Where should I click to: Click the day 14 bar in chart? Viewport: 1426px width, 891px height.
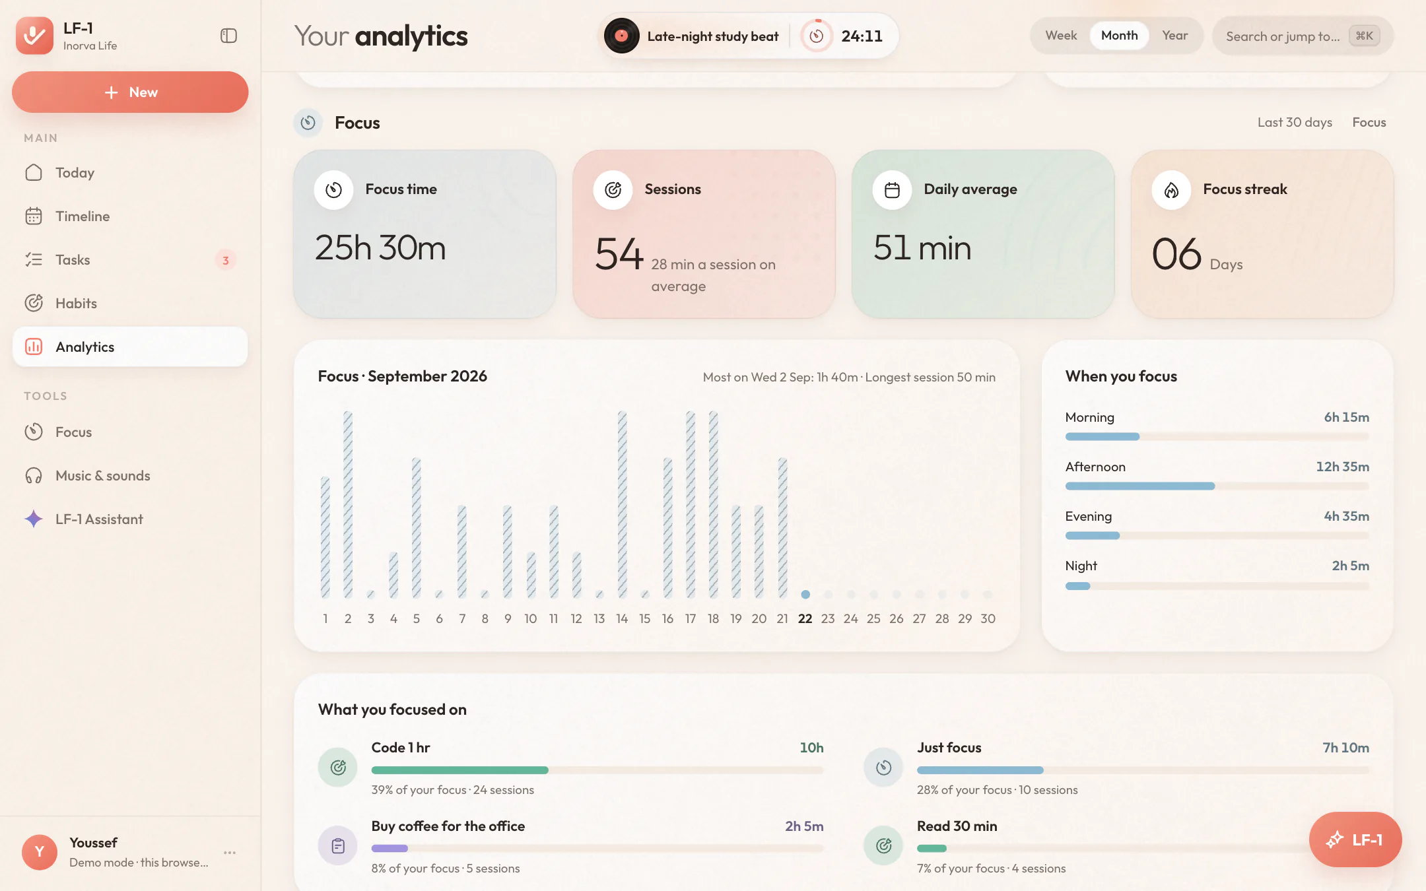(x=622, y=505)
